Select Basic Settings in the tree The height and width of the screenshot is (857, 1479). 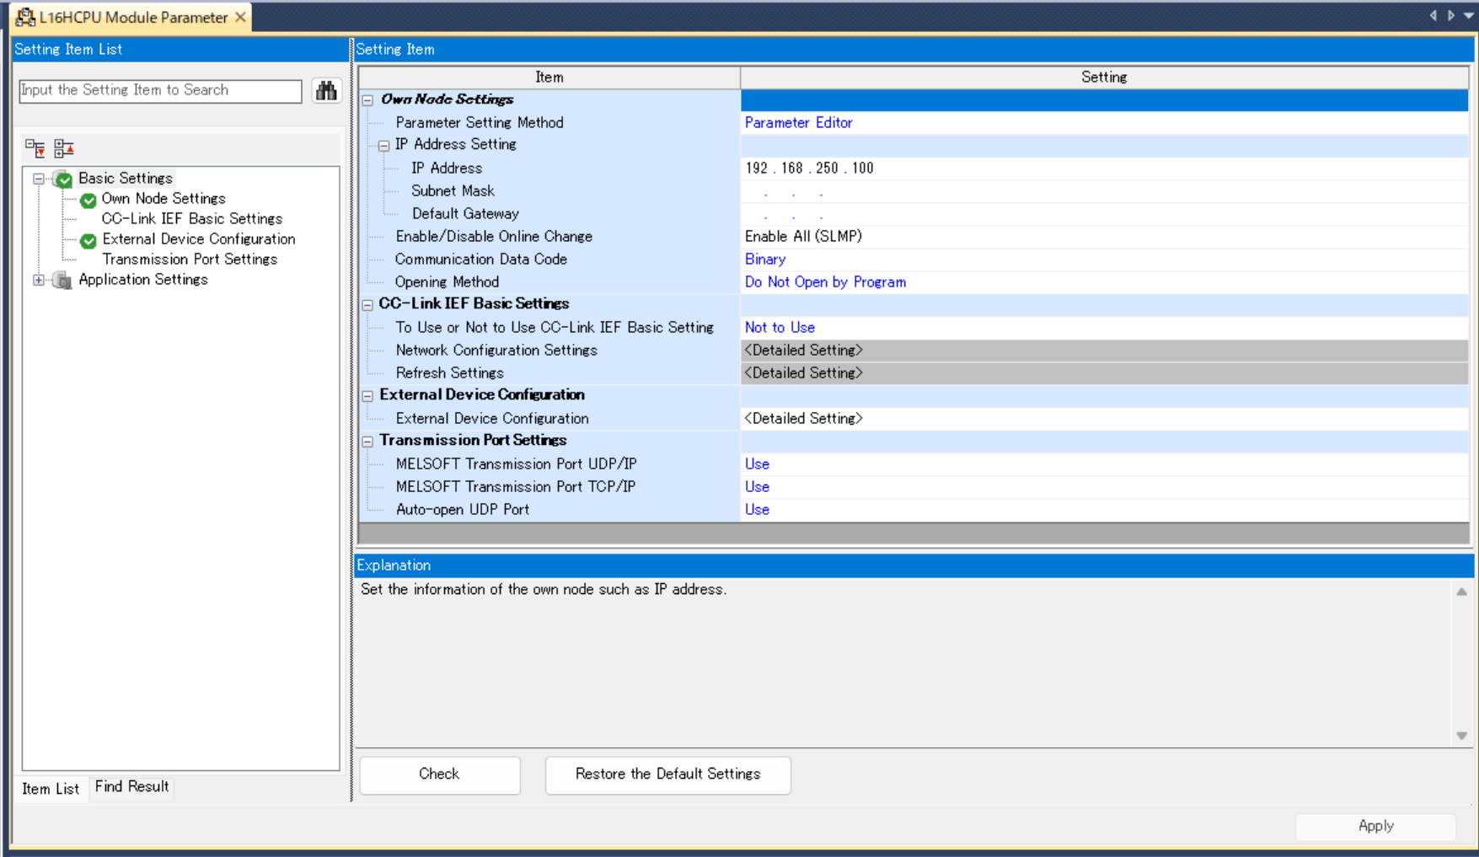tap(126, 179)
